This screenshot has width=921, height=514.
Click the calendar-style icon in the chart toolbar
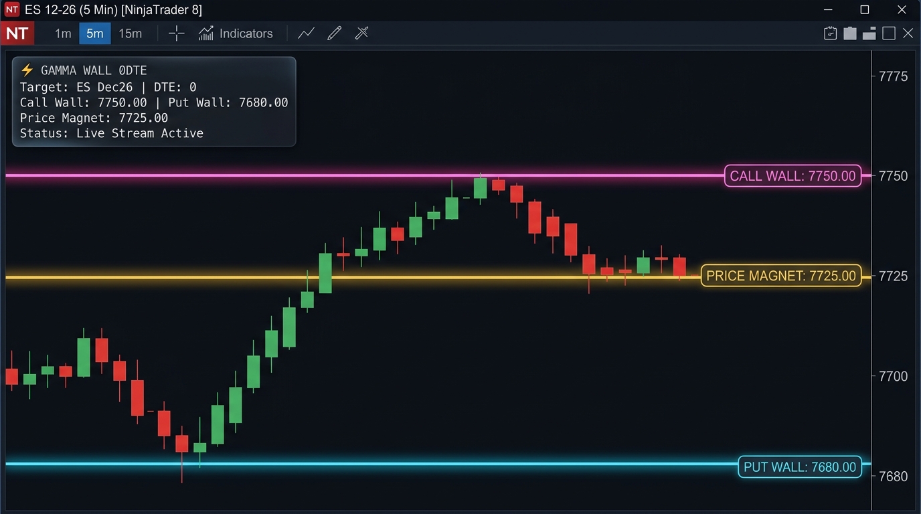coord(830,33)
